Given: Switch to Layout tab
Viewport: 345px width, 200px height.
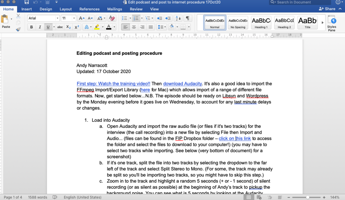Looking at the screenshot, I should tap(66, 9).
